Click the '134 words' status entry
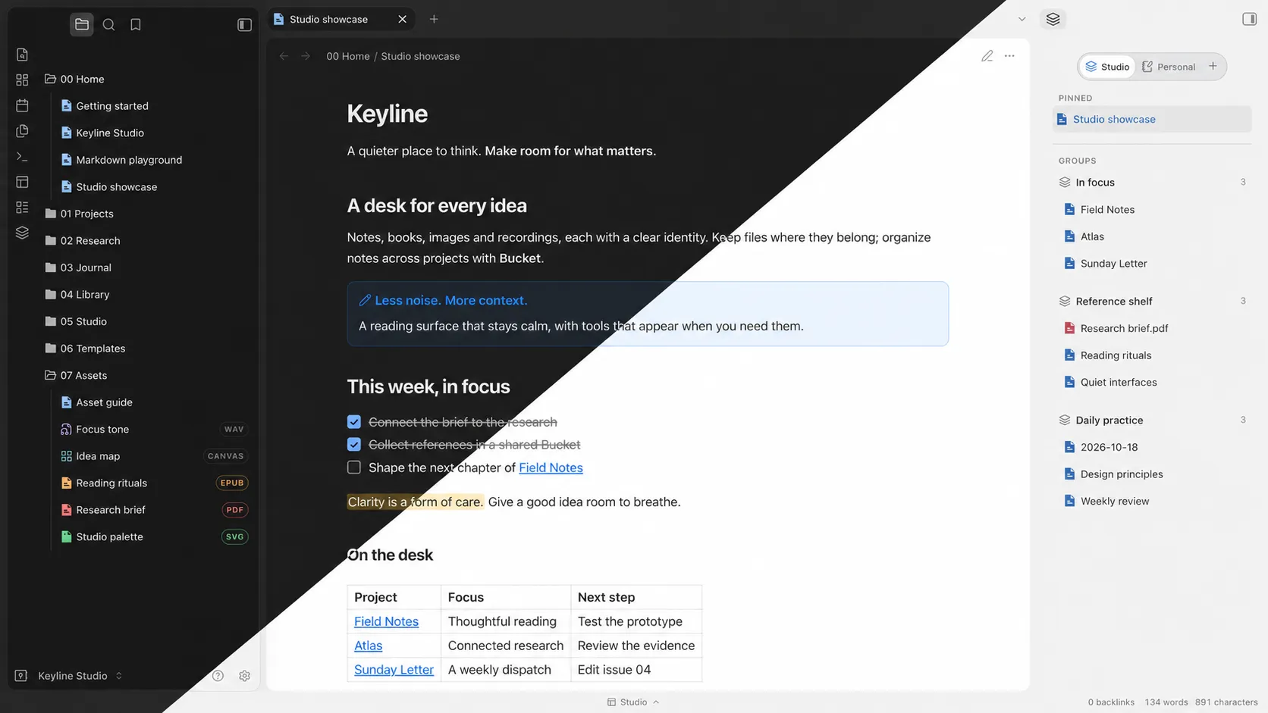The image size is (1268, 713). pyautogui.click(x=1166, y=702)
